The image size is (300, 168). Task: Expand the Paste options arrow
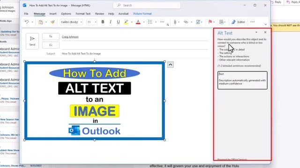pos(46,22)
